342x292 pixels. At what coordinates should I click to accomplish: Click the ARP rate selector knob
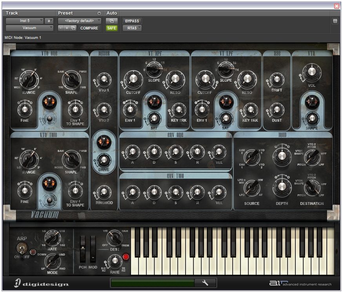[x=52, y=238]
